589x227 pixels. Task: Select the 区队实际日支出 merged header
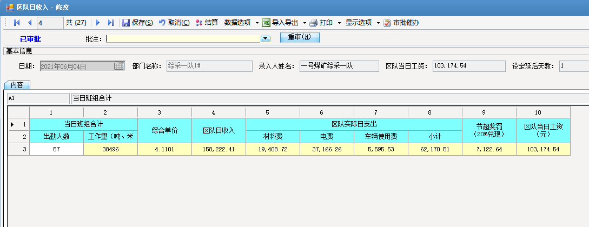point(354,124)
